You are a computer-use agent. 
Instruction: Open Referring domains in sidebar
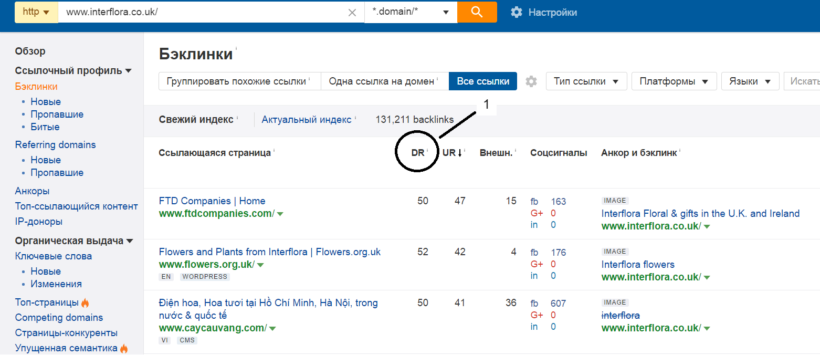tap(55, 145)
